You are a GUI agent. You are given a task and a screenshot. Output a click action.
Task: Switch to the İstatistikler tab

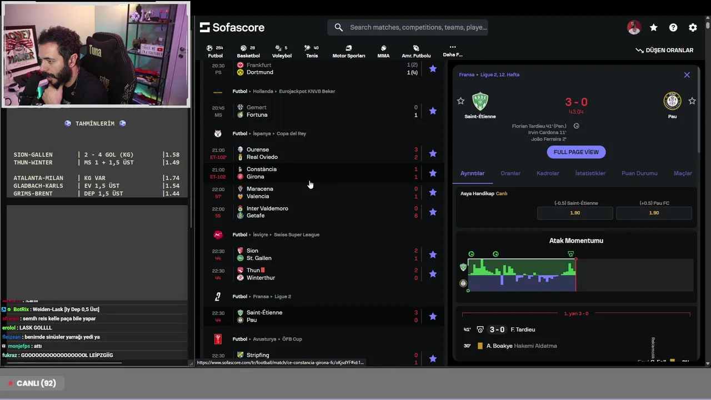click(x=590, y=173)
